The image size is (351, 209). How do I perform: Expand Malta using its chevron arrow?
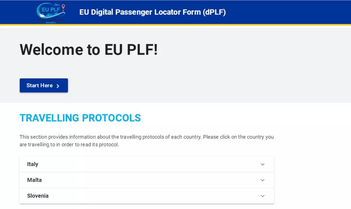pyautogui.click(x=263, y=180)
